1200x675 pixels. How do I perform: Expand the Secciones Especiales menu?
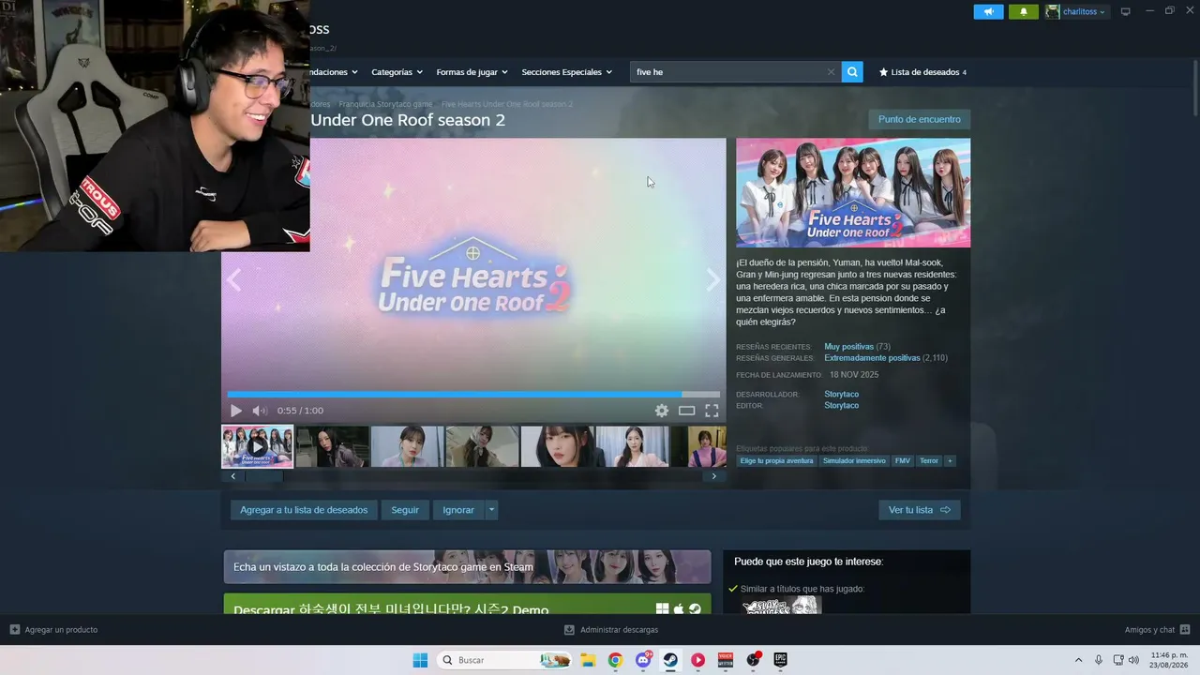[566, 72]
